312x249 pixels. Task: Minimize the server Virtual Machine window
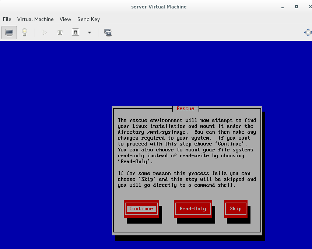coord(283,7)
